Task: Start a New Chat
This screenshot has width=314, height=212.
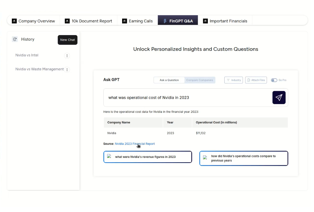Action: tap(68, 40)
